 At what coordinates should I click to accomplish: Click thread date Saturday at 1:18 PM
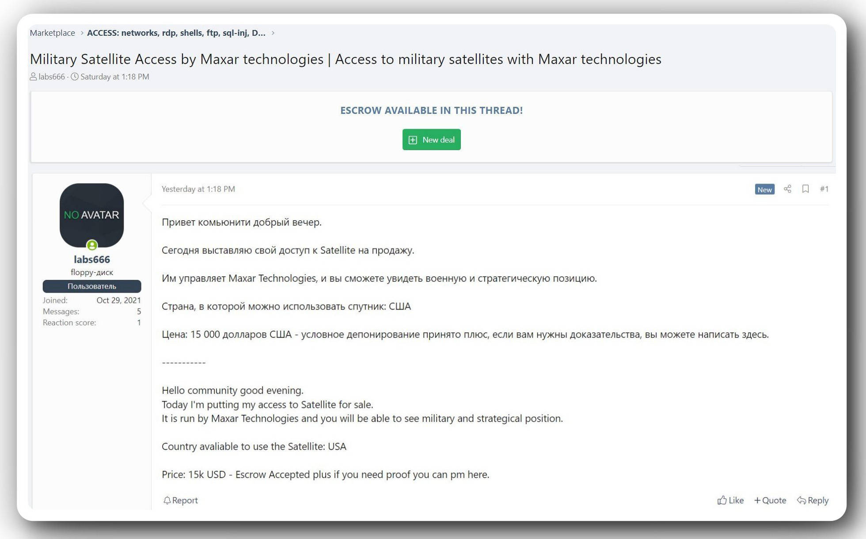tap(115, 77)
